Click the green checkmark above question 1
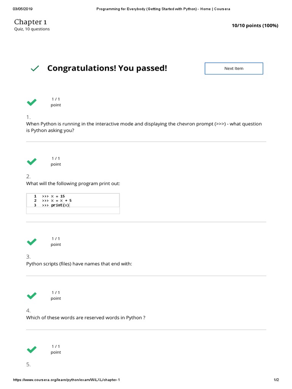This screenshot has height=389, width=292. pyautogui.click(x=32, y=102)
